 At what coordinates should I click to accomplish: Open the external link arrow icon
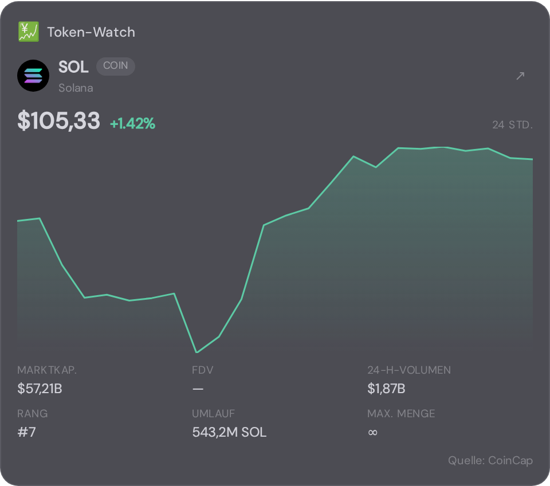coord(521,76)
